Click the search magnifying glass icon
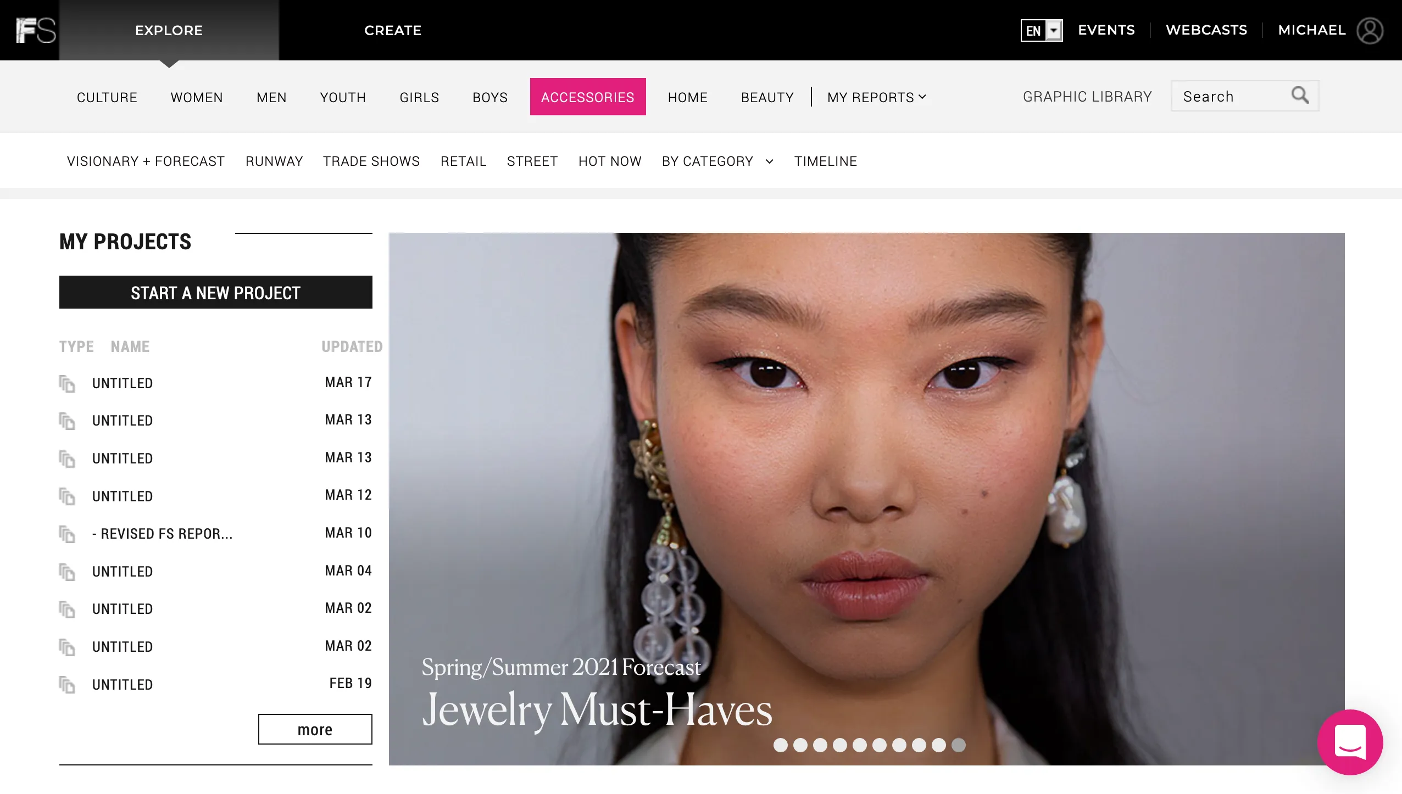 (1300, 96)
